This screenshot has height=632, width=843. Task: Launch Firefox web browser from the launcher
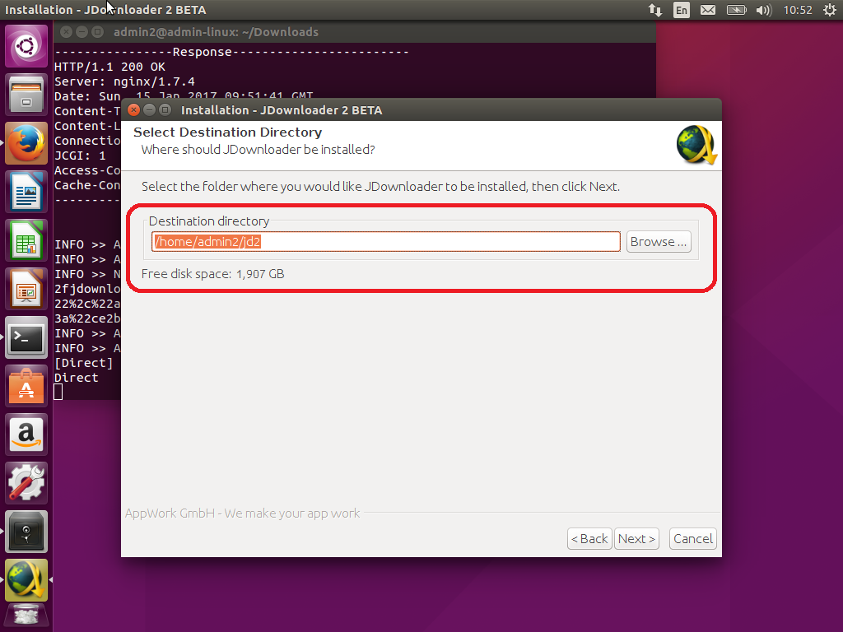point(26,143)
